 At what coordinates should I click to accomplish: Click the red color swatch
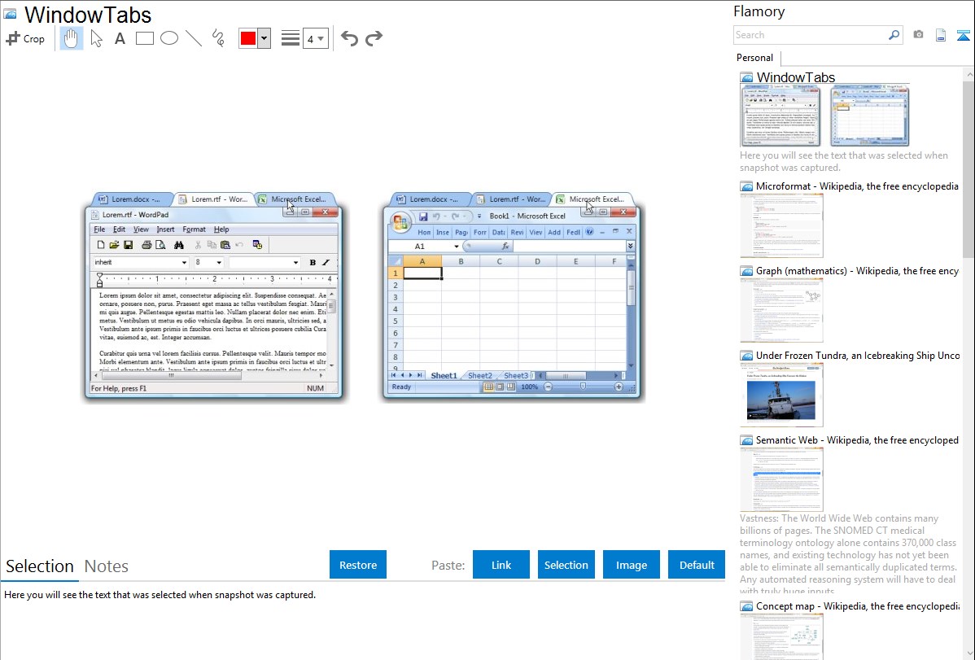coord(248,38)
